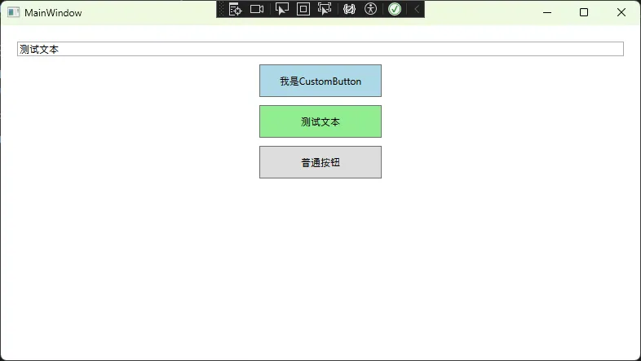Close the MainWindow window
This screenshot has height=361, width=641.
(x=621, y=12)
